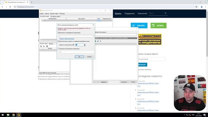This screenshot has width=208, height=117.
Task: Open Компания in the website navigation
Action: click(142, 13)
